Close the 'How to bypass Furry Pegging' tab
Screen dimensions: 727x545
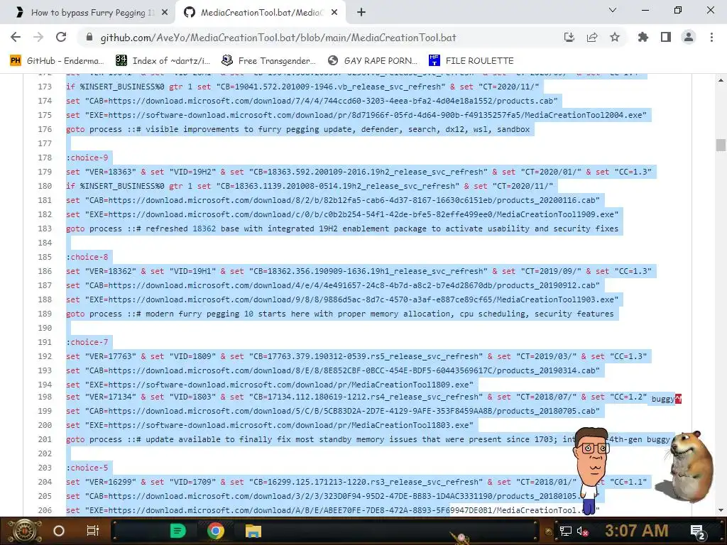click(165, 13)
